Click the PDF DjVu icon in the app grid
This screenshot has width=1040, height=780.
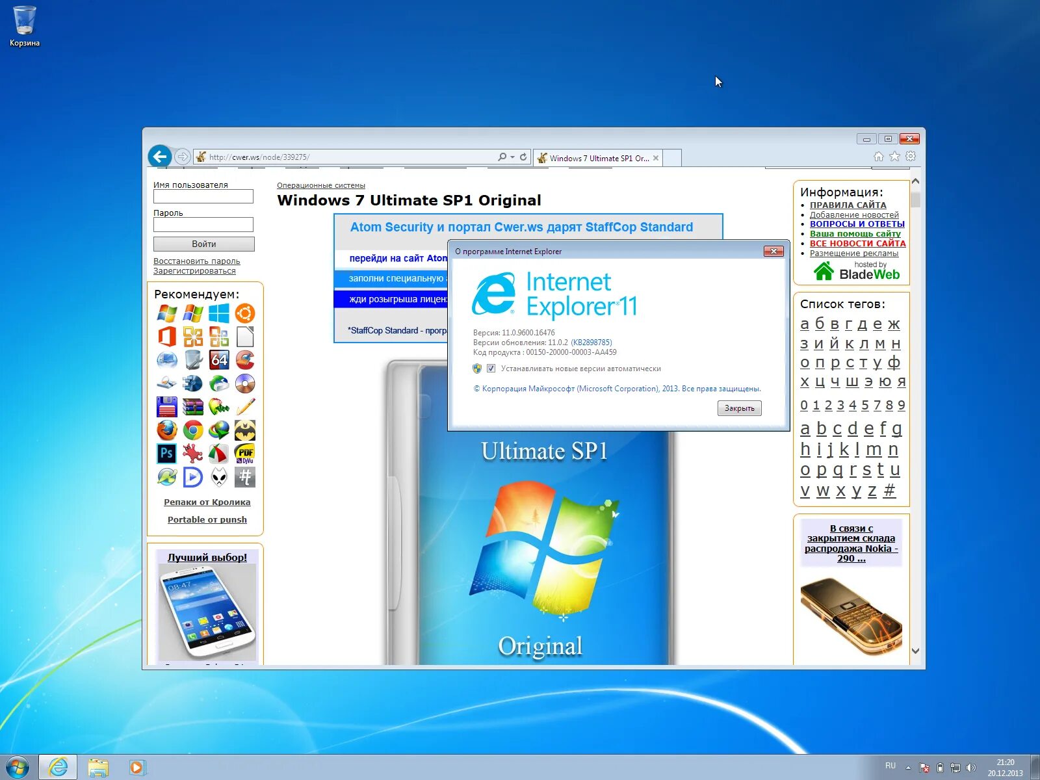(x=245, y=454)
